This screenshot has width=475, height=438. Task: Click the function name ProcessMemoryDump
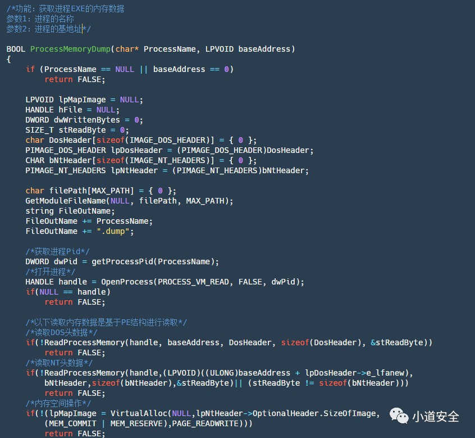click(70, 49)
